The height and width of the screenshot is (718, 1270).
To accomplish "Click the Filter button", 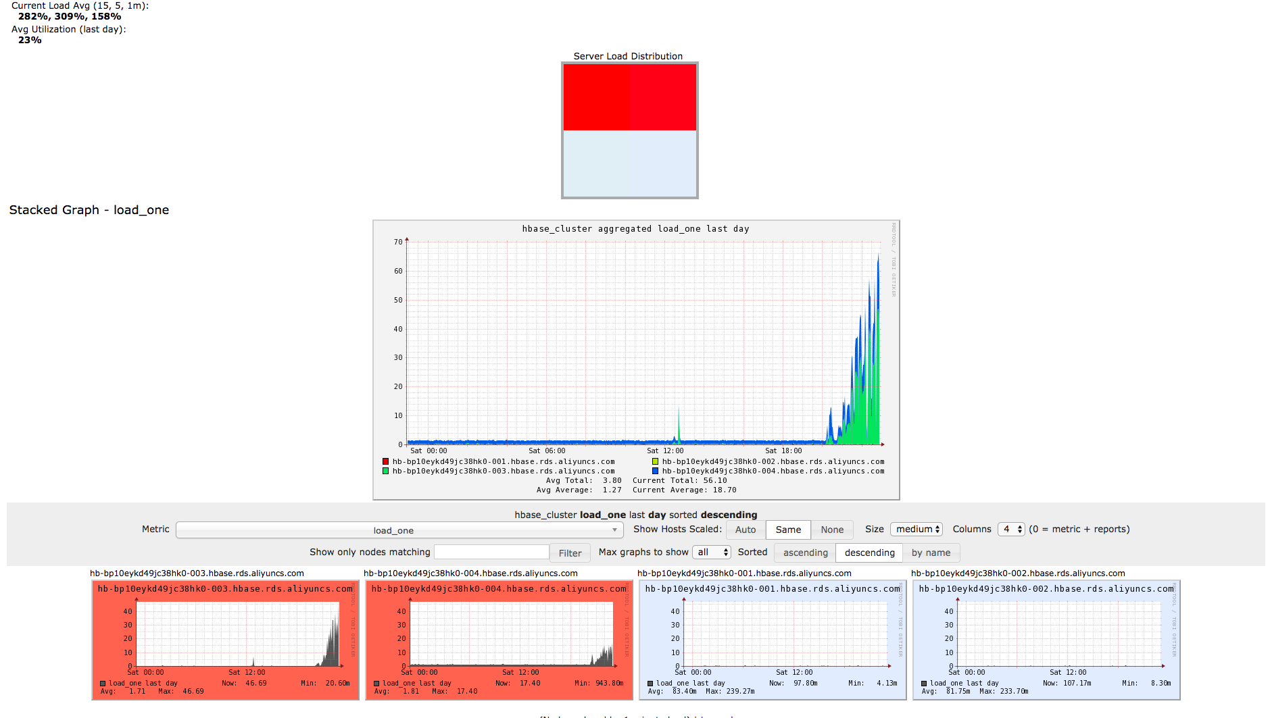I will pos(570,553).
